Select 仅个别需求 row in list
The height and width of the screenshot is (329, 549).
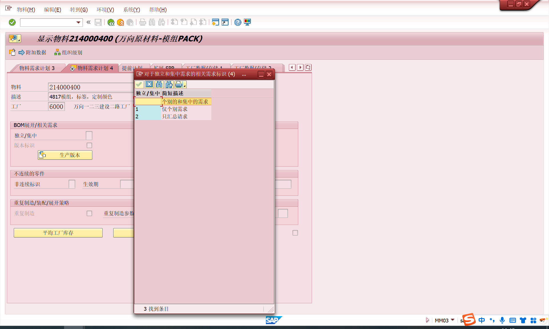[x=175, y=109]
